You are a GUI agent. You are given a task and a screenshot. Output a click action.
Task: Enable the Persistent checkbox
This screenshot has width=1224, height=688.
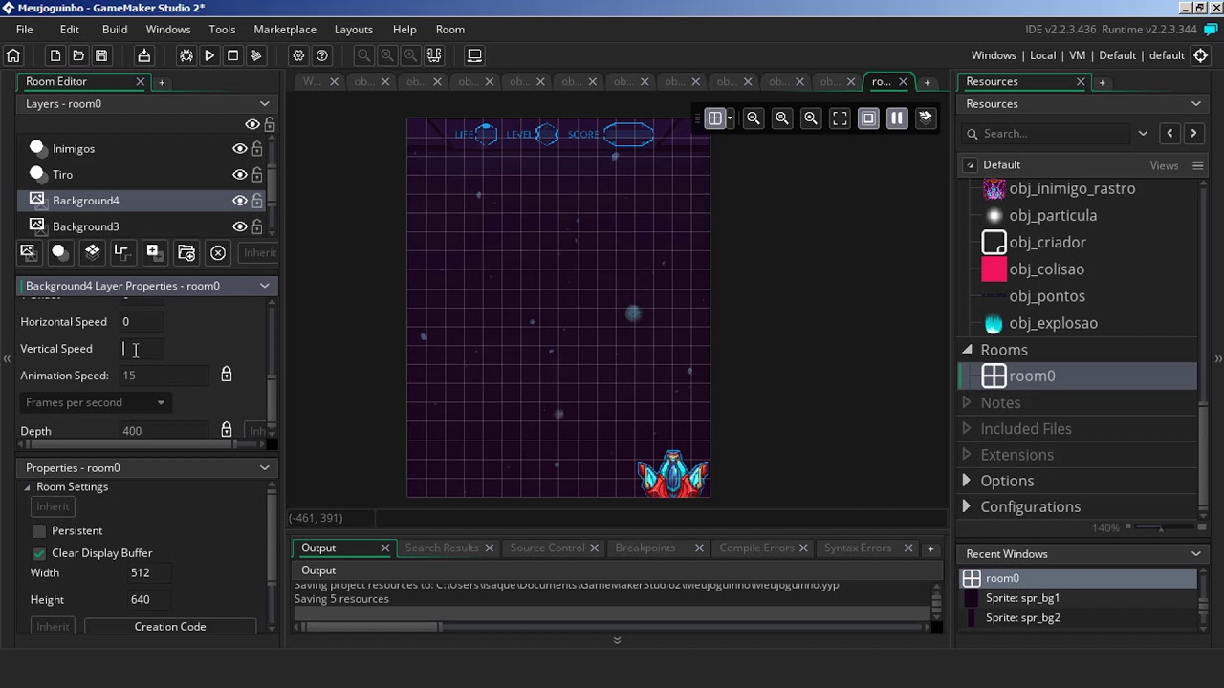click(38, 530)
